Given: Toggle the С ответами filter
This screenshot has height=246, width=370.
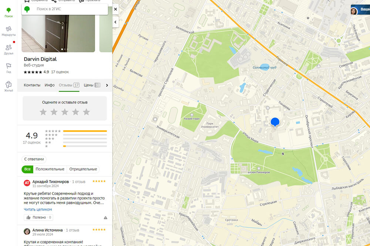Looking at the screenshot, I should point(34,159).
